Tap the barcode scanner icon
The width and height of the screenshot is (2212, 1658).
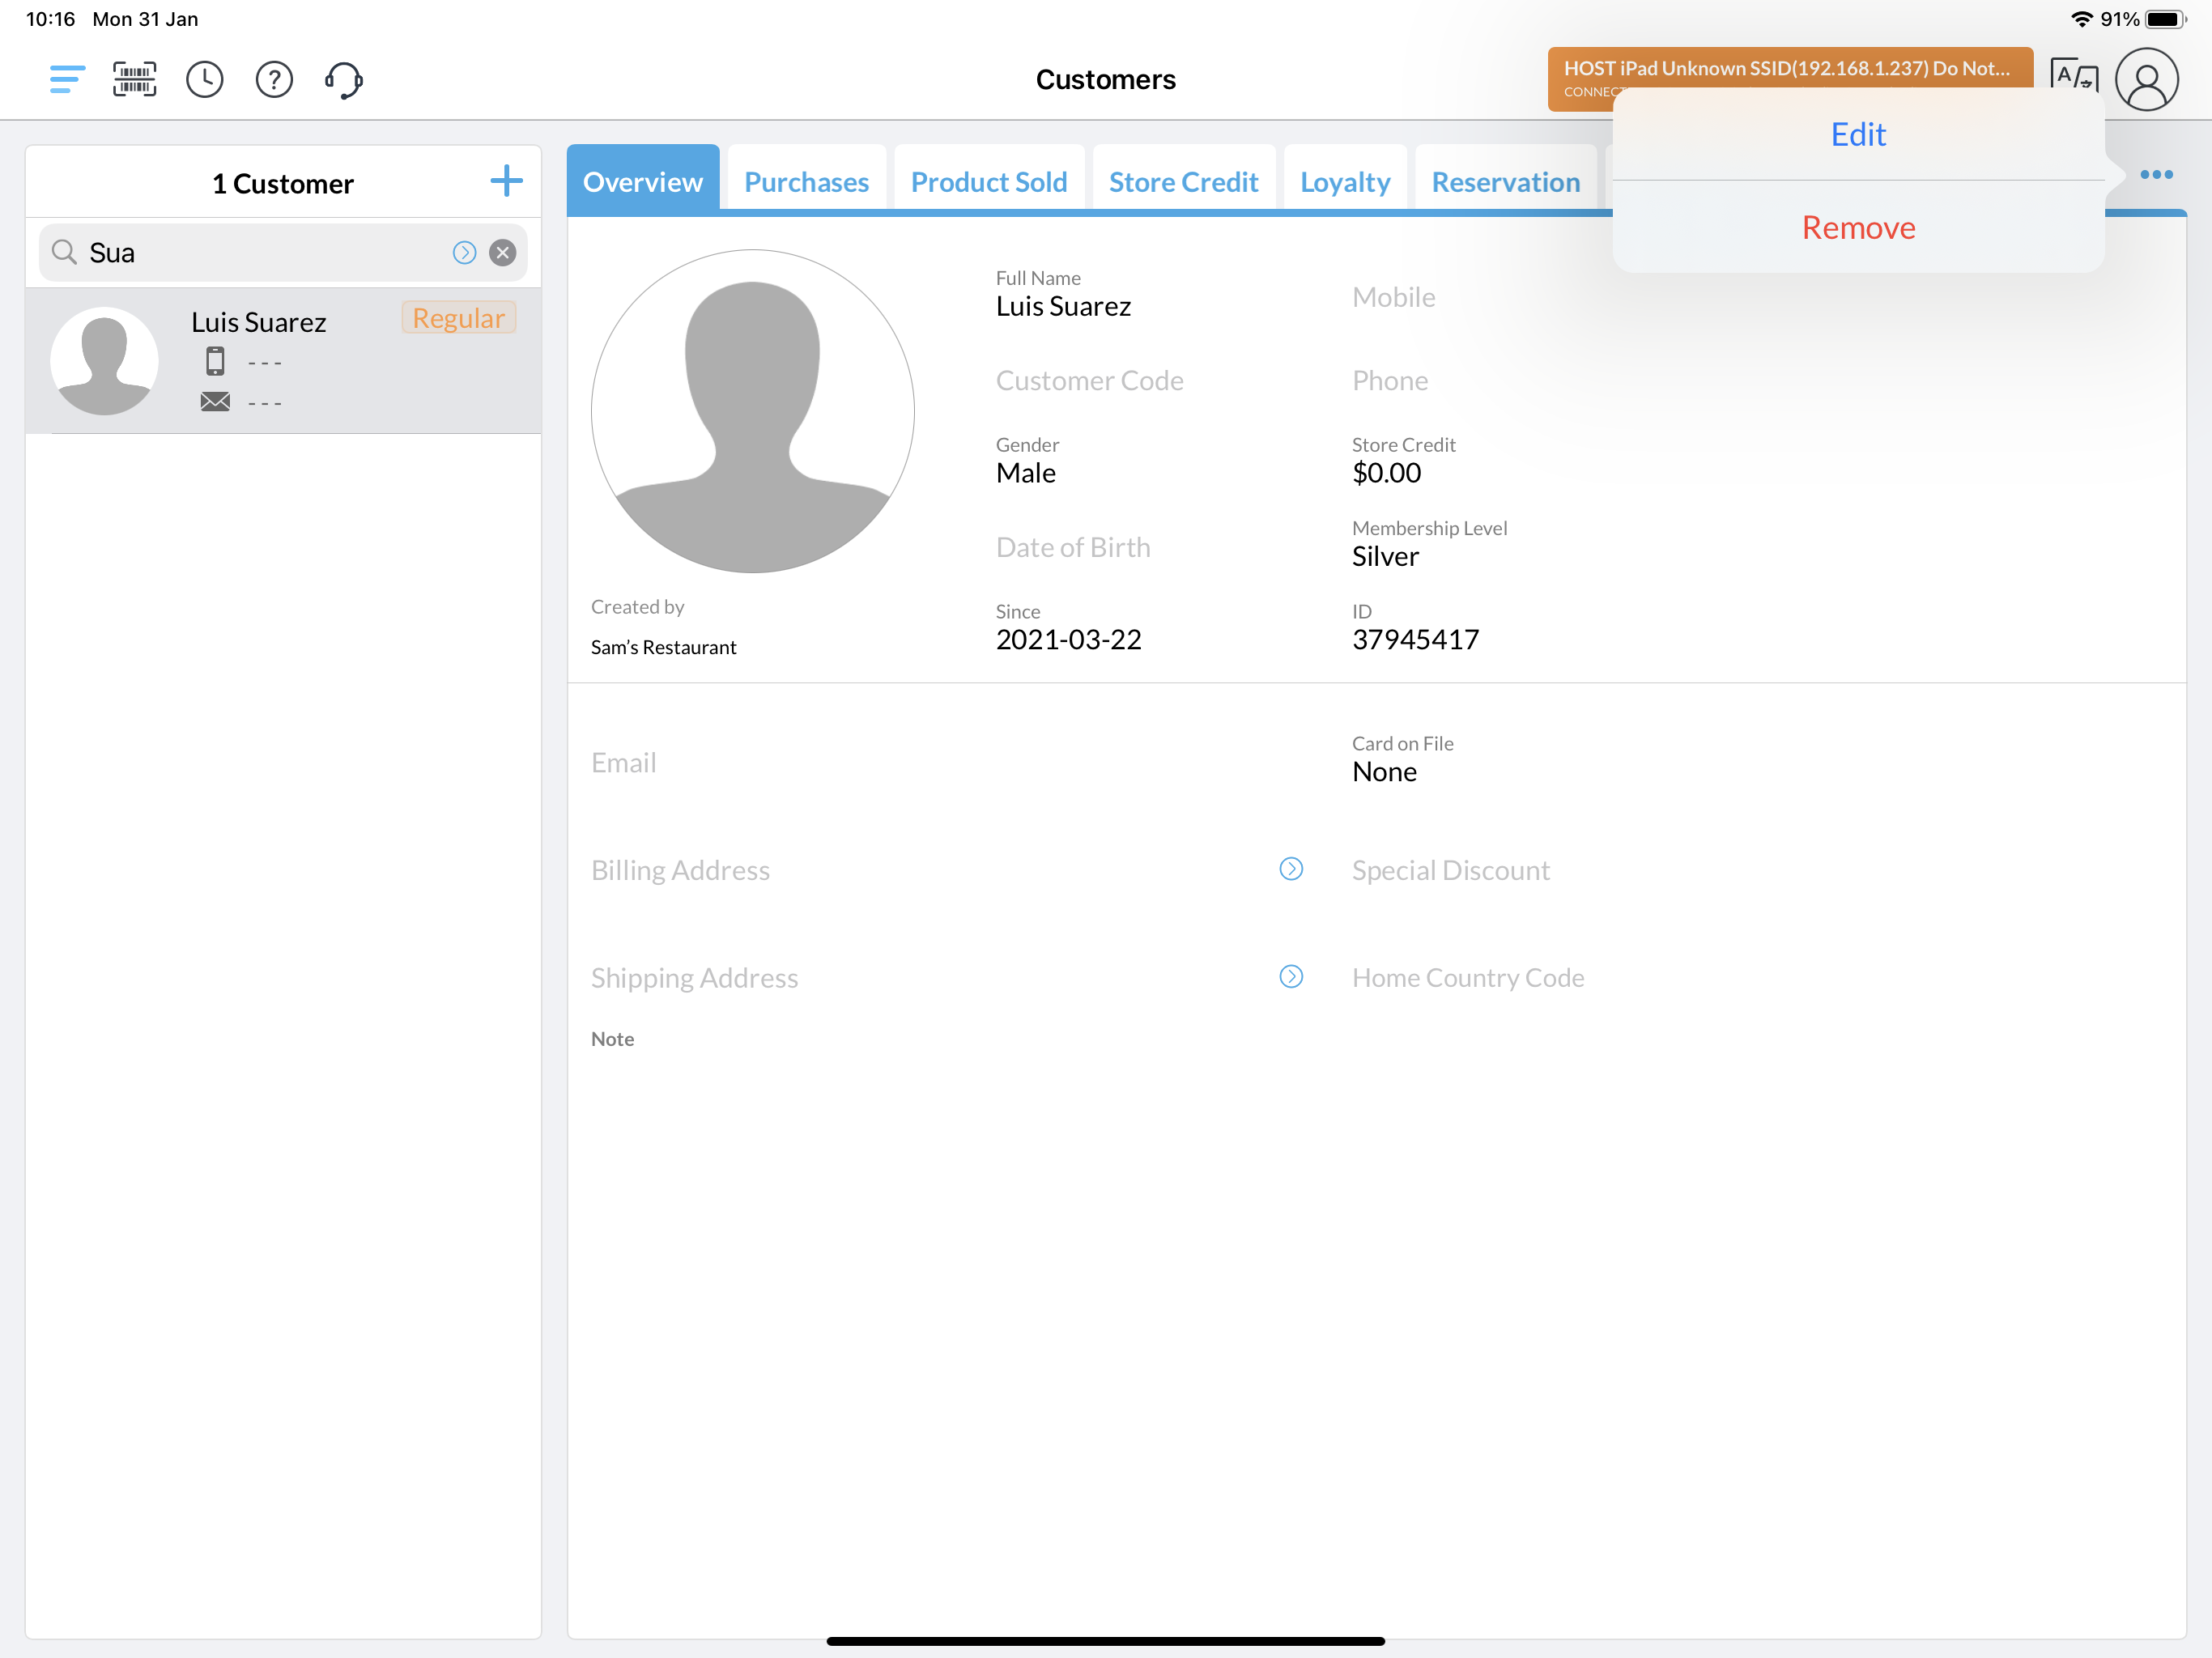(135, 79)
